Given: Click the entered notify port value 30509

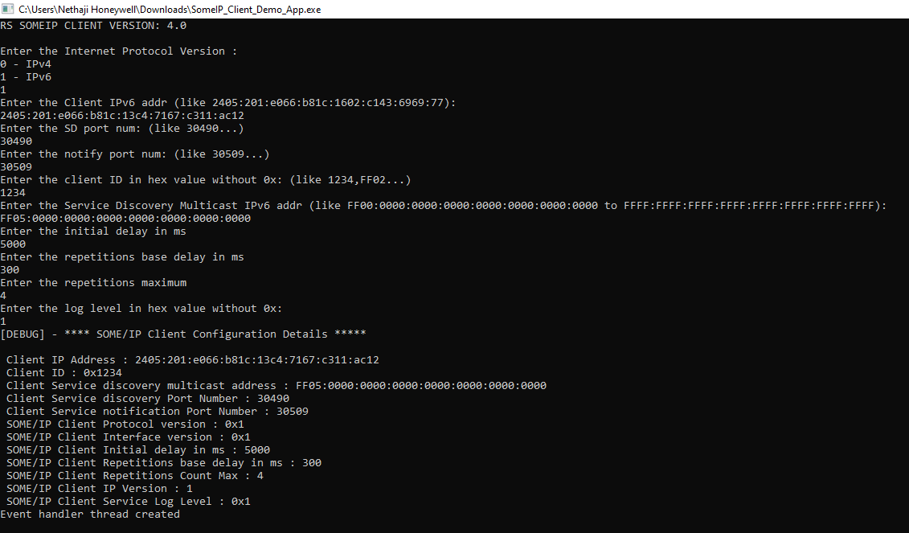Looking at the screenshot, I should (x=16, y=166).
